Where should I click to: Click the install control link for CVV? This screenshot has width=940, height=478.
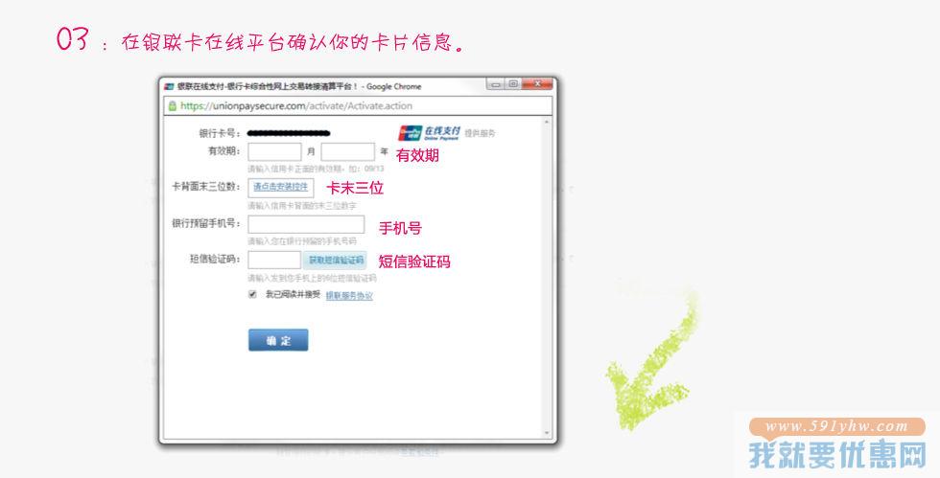tap(280, 187)
